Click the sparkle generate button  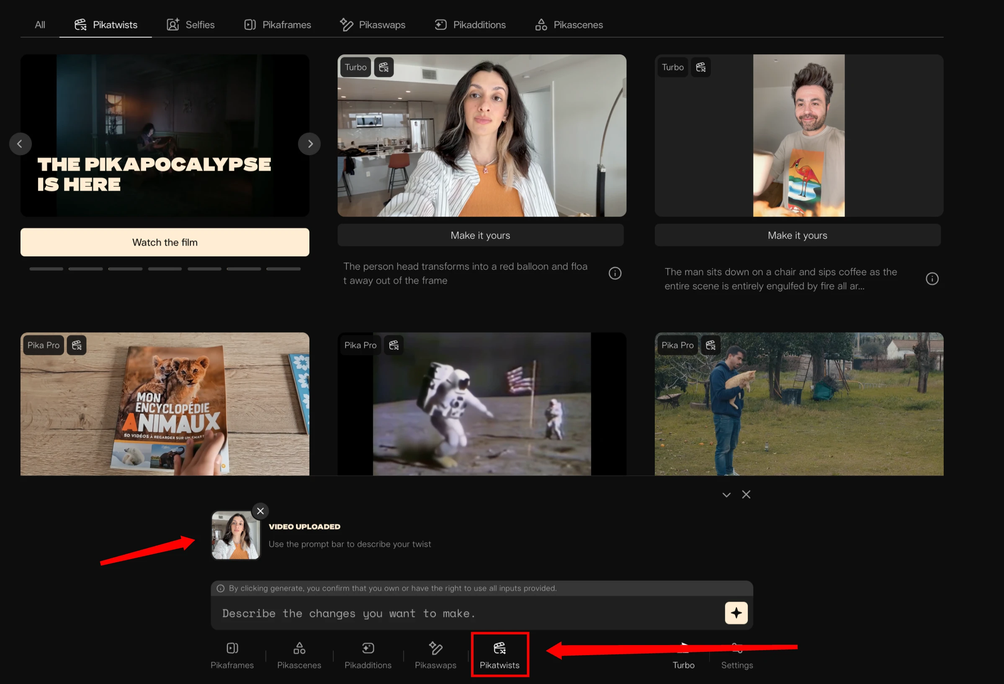pyautogui.click(x=736, y=613)
